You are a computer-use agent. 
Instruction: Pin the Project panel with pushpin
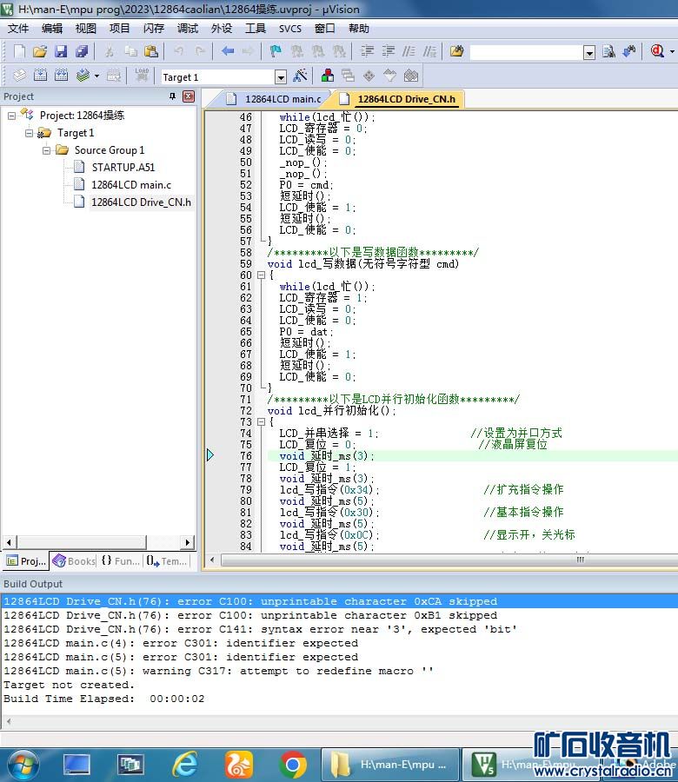coord(172,96)
